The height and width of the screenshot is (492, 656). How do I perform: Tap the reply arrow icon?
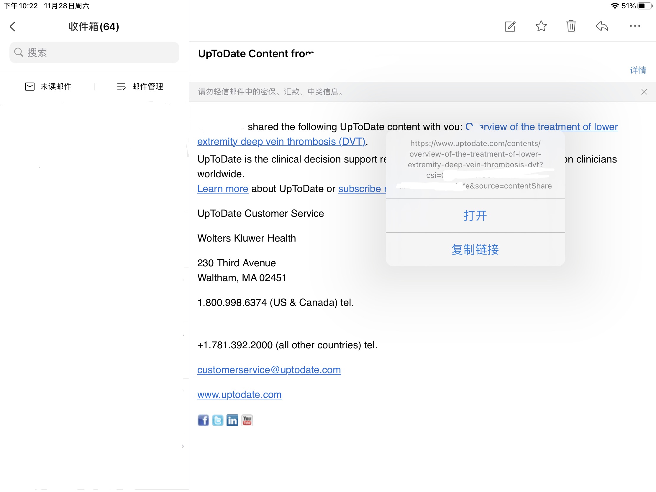602,26
